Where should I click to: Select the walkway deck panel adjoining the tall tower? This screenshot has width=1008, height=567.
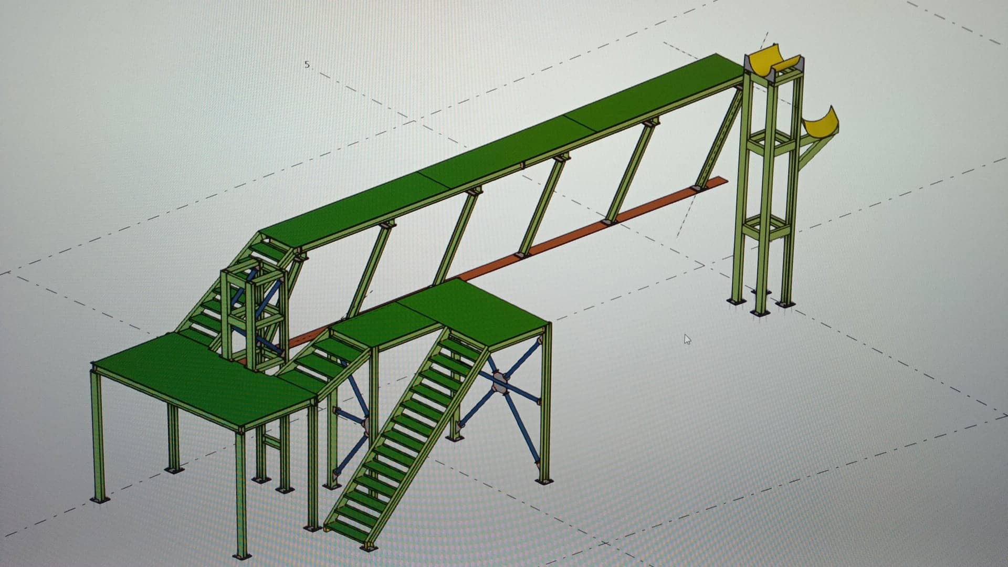tap(656, 93)
